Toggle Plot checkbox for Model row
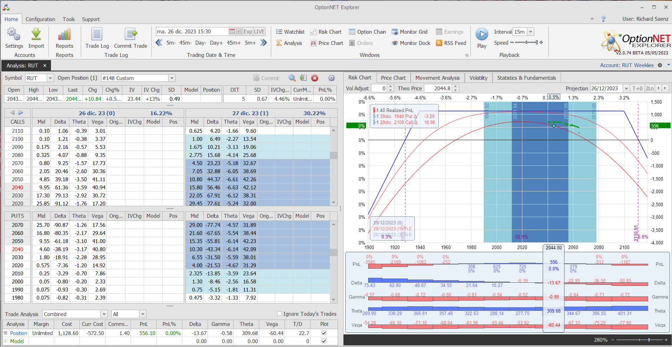 point(324,341)
